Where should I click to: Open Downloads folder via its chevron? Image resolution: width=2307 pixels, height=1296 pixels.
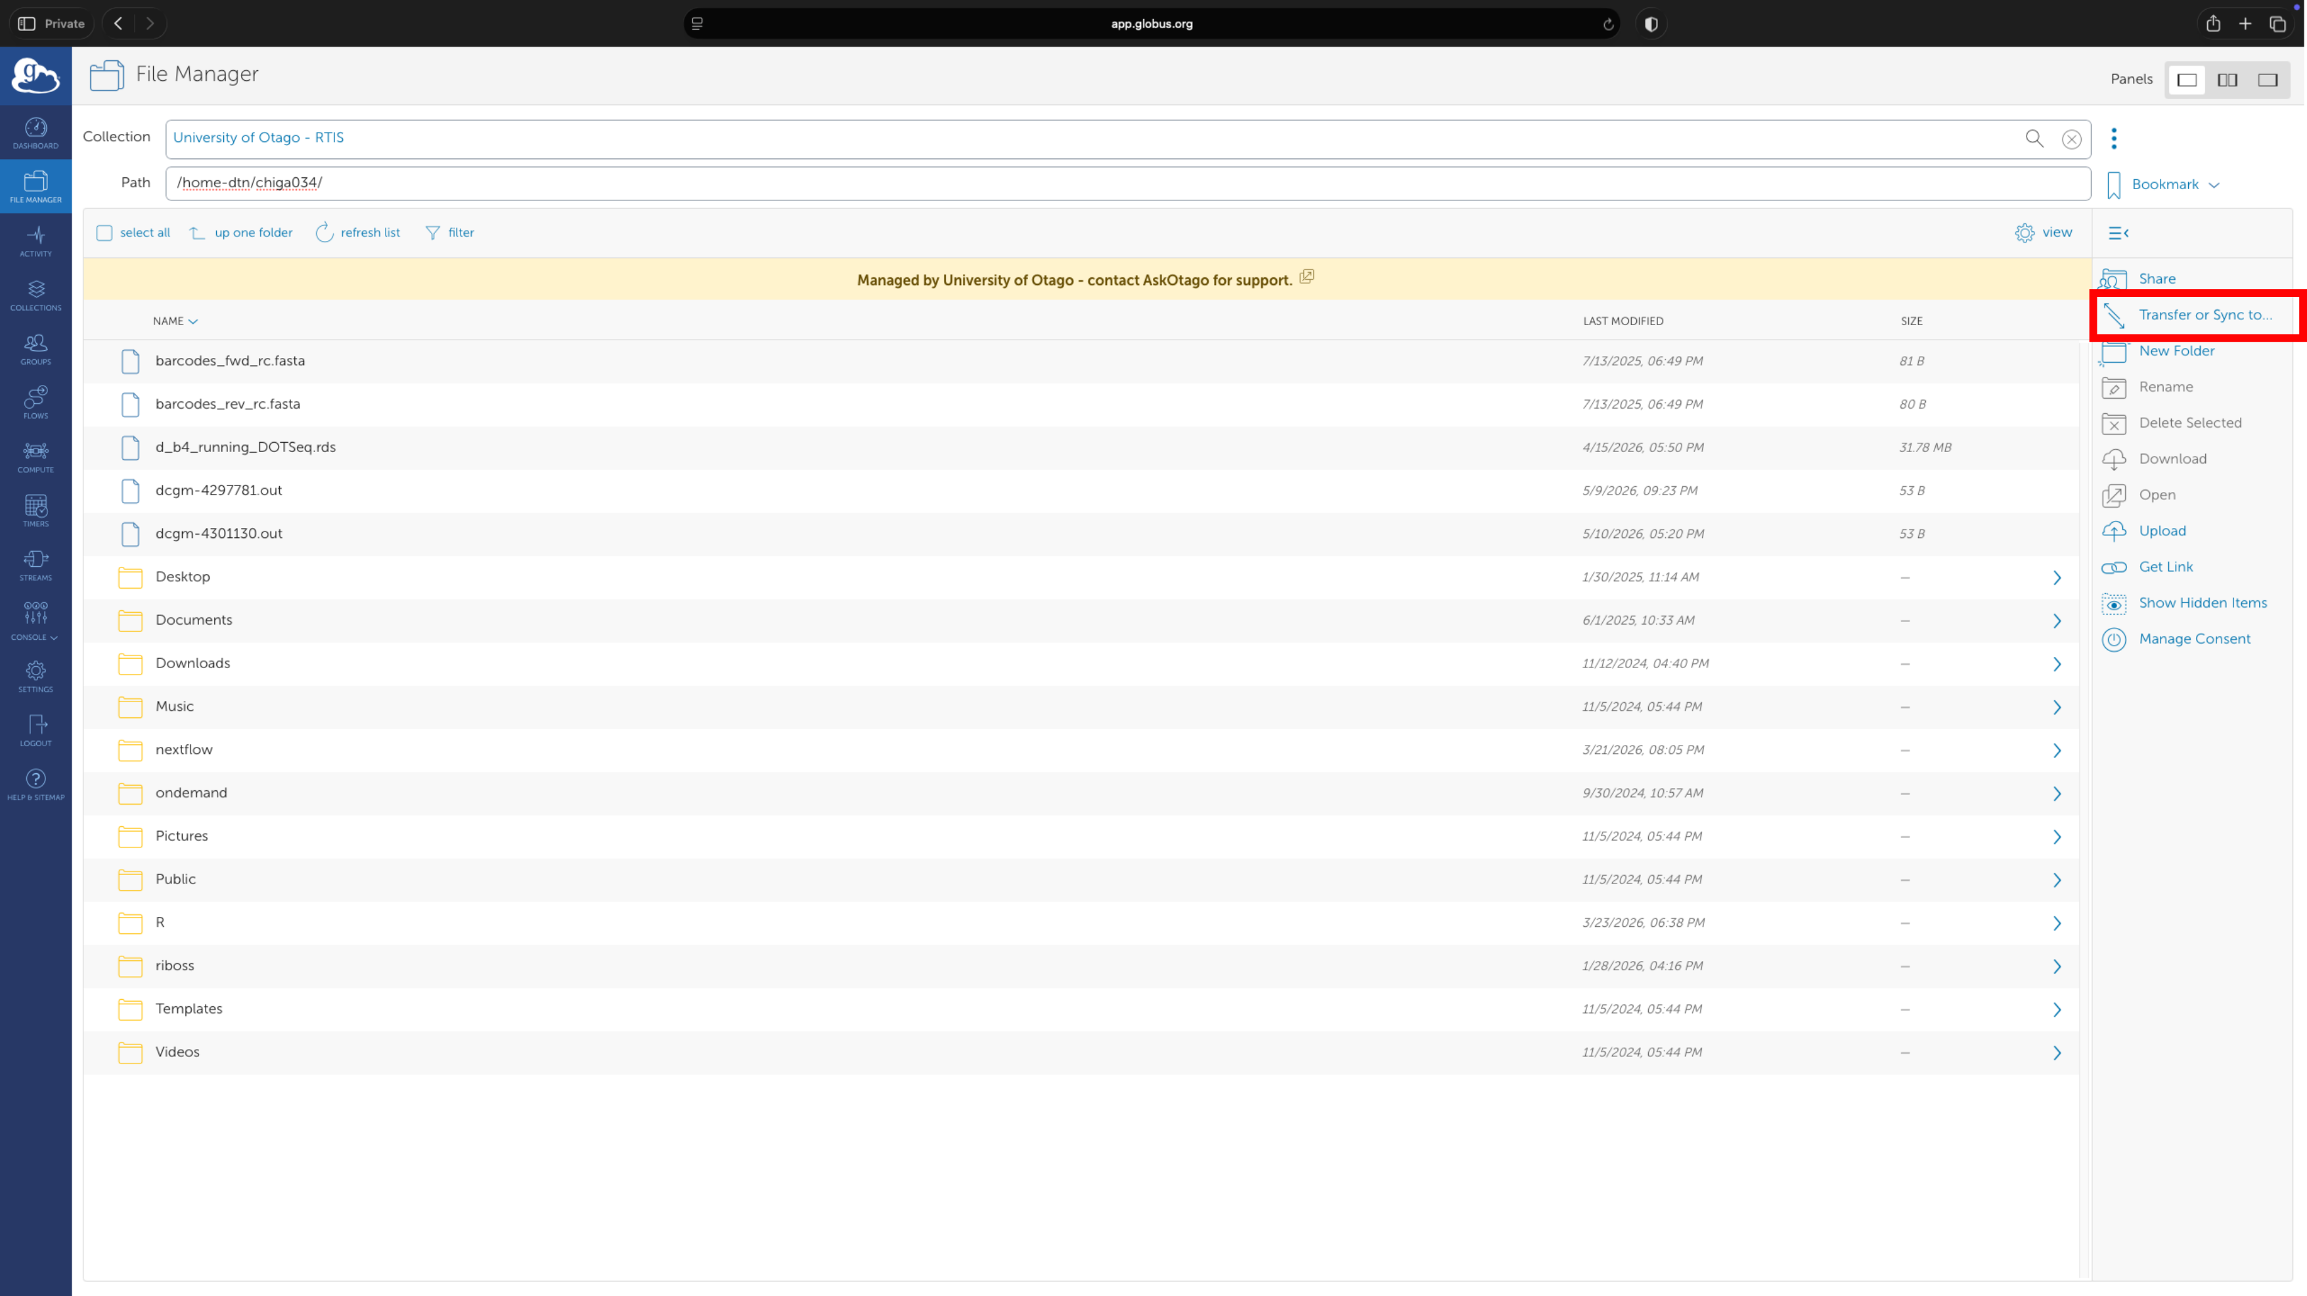tap(2056, 663)
